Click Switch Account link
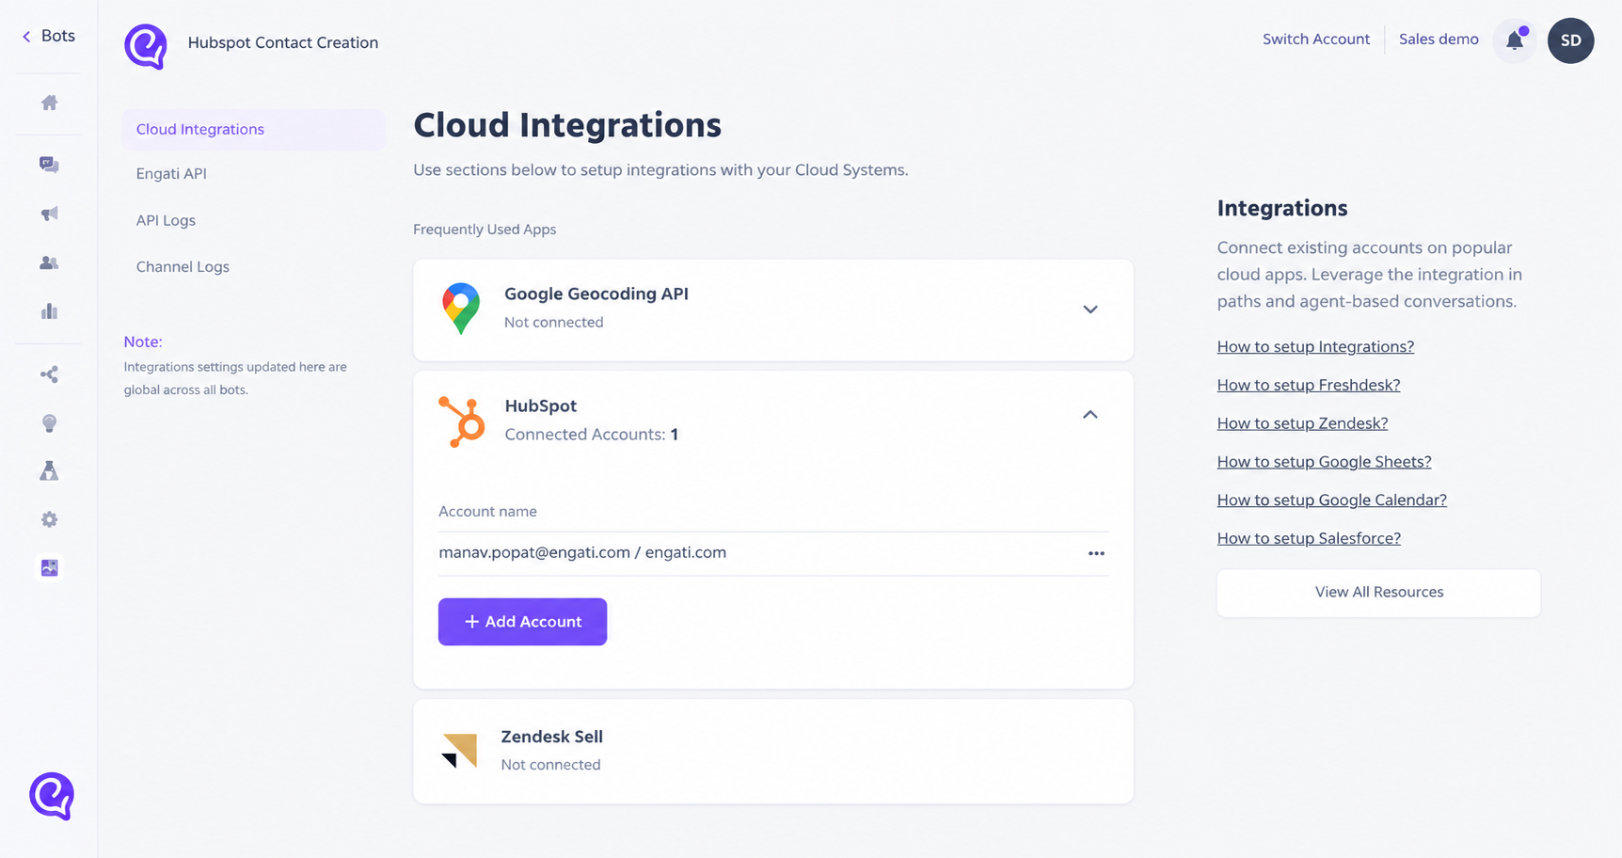Screen dimensions: 1622x858 coord(1316,40)
